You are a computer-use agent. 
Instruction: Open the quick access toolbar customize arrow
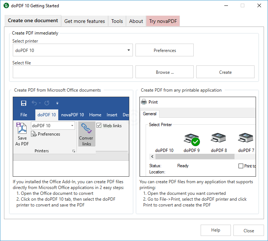click(57, 103)
